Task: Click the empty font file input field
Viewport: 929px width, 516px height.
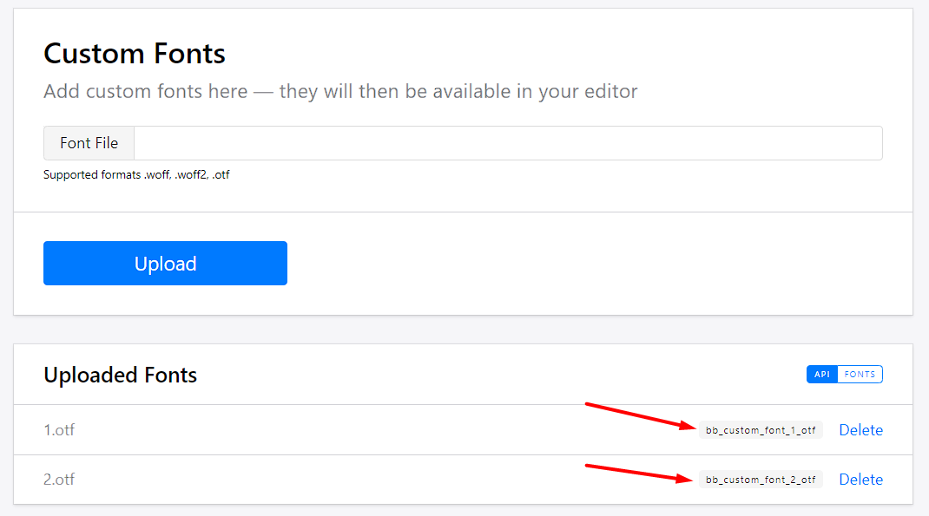Action: (x=508, y=143)
